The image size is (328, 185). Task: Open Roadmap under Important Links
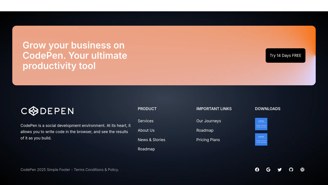pyautogui.click(x=205, y=130)
